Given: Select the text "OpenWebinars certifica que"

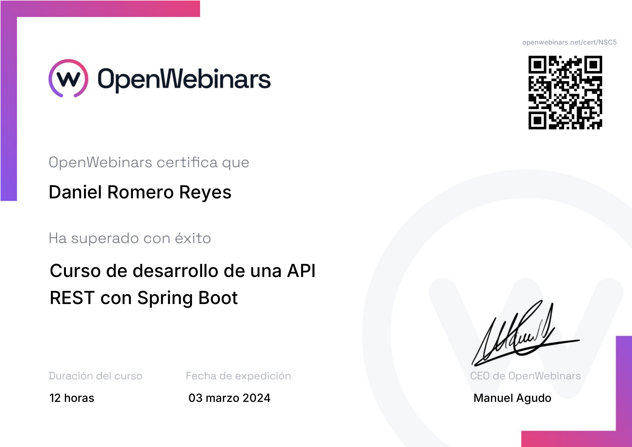Looking at the screenshot, I should (149, 162).
